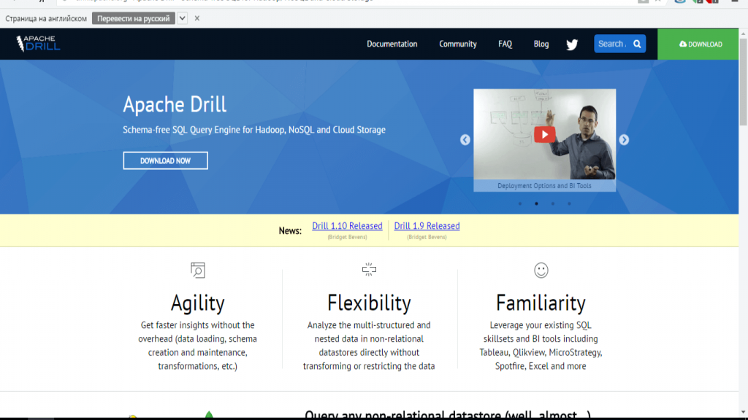Click the Agility icon
This screenshot has width=748, height=420.
[197, 270]
